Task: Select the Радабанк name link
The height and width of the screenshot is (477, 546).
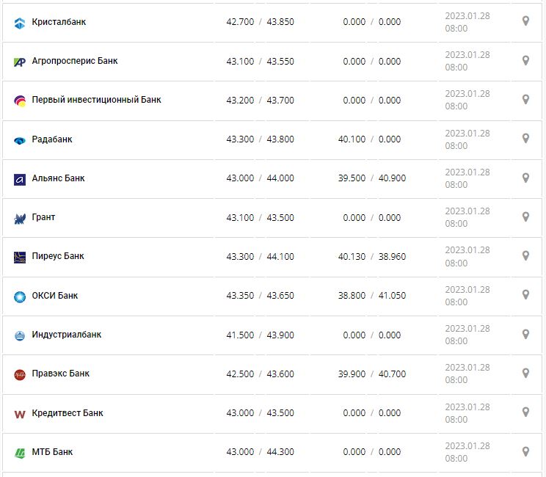Action: 52,139
